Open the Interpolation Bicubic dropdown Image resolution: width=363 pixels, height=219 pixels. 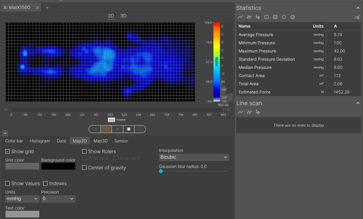194,157
